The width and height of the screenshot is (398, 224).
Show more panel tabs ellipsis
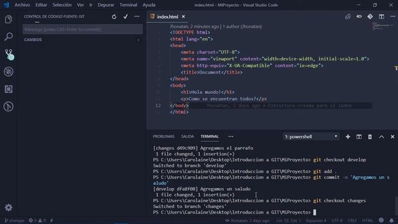[231, 137]
